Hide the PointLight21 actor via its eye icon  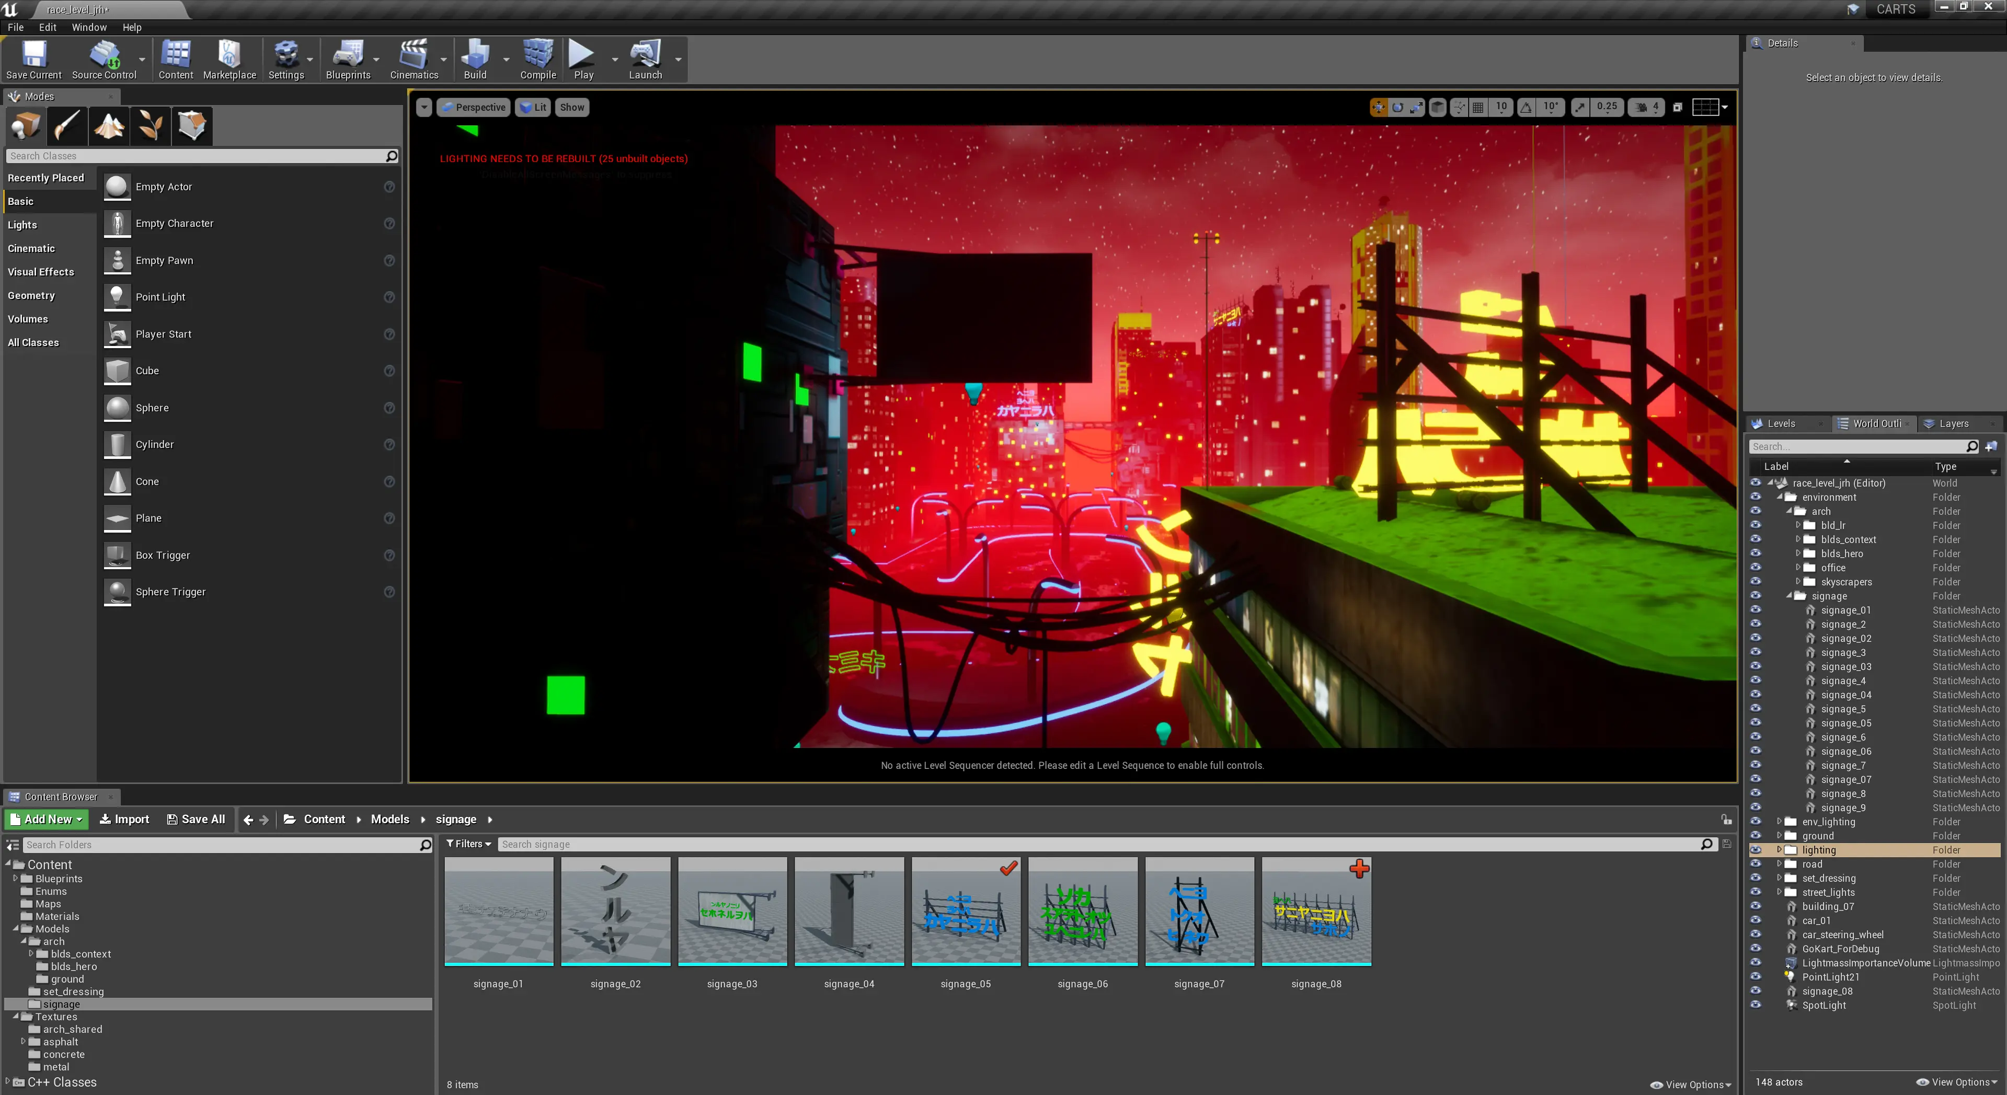[x=1756, y=977]
